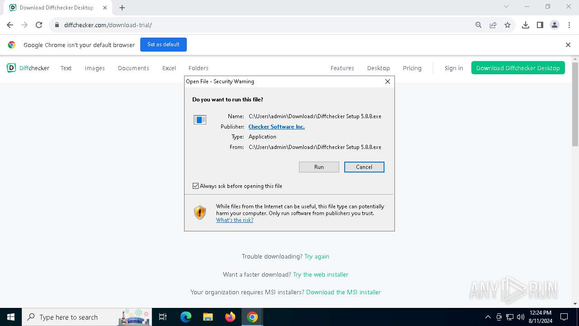Screen dimensions: 579x326
Task: Click the application file icon in the dialog
Action: click(x=200, y=120)
